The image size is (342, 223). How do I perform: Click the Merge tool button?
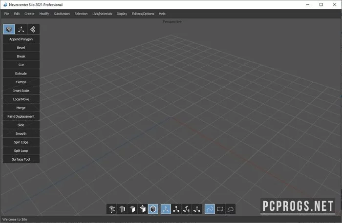21,108
